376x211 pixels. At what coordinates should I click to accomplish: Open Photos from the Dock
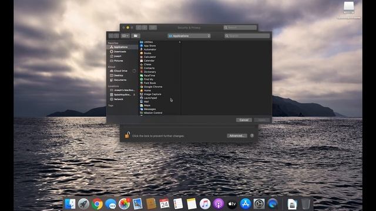[124, 204]
